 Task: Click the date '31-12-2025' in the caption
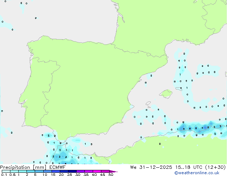pos(156,167)
